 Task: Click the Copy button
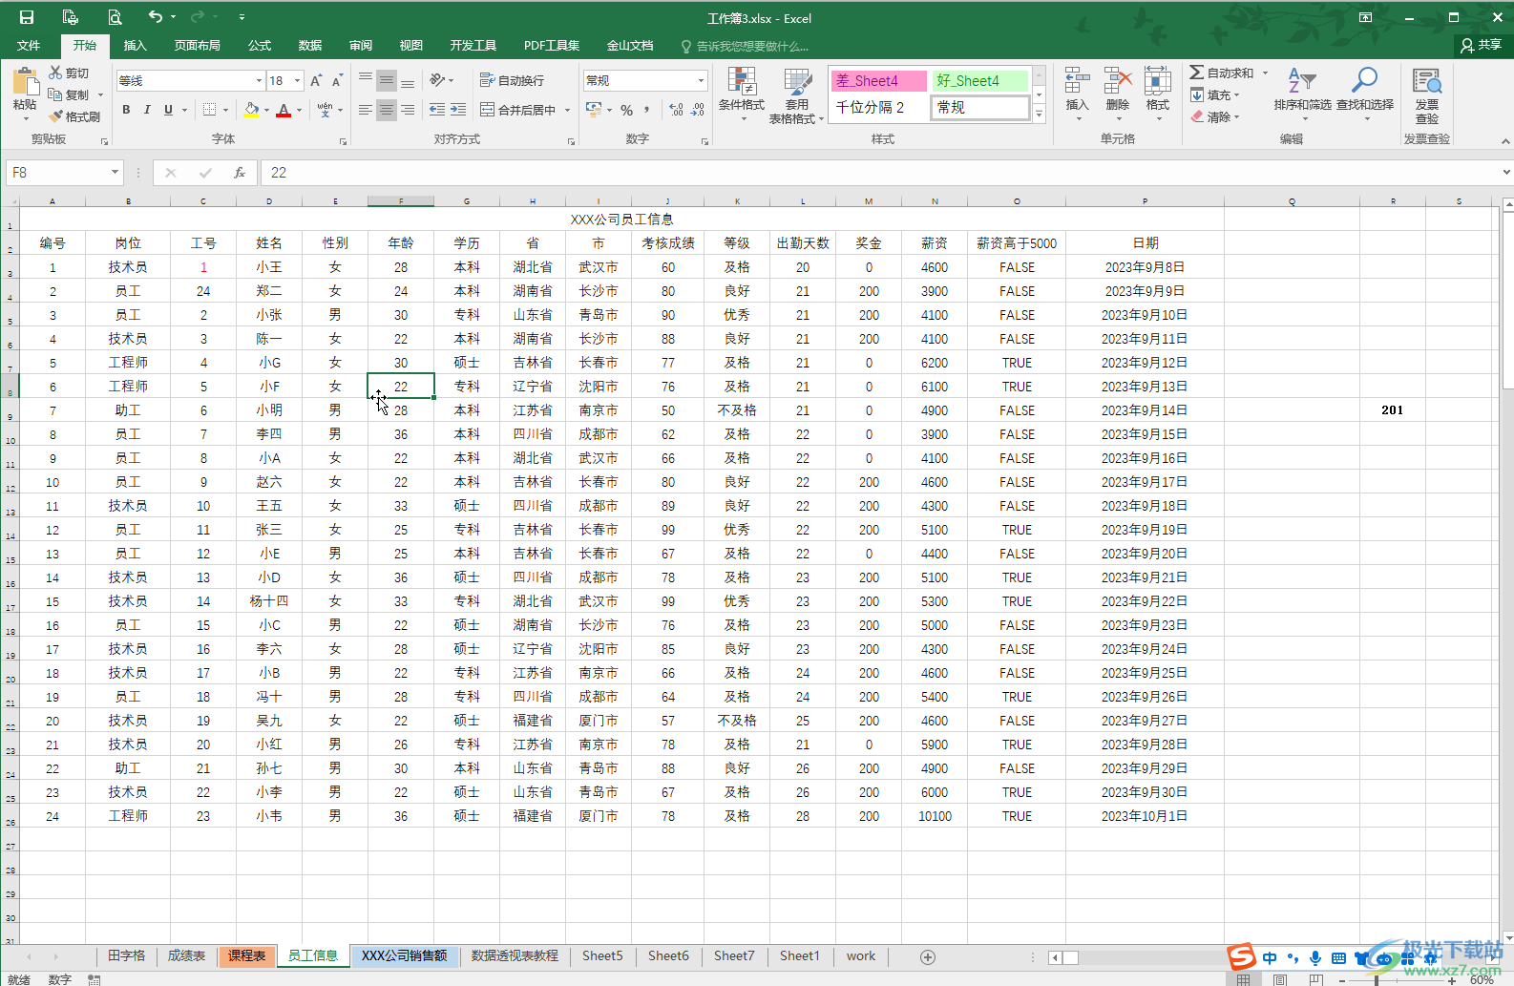click(x=70, y=94)
